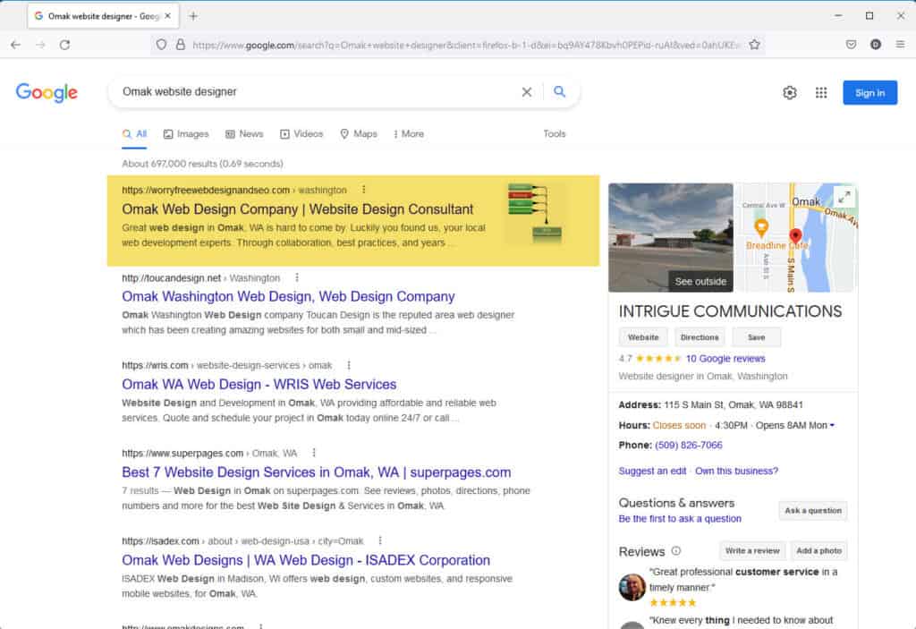The height and width of the screenshot is (629, 916).
Task: Go back using the browser back arrow
Action: pos(16,45)
